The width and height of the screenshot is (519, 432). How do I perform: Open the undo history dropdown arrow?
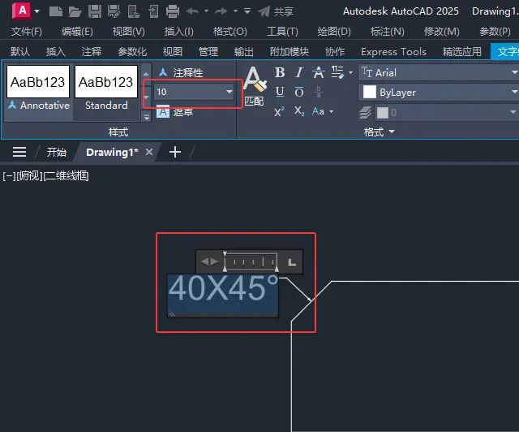click(x=207, y=11)
